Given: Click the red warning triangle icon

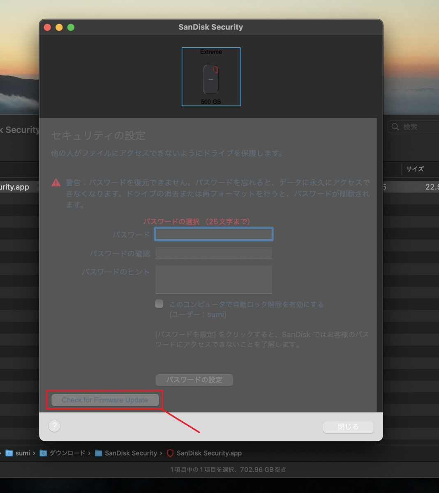Looking at the screenshot, I should 56,183.
